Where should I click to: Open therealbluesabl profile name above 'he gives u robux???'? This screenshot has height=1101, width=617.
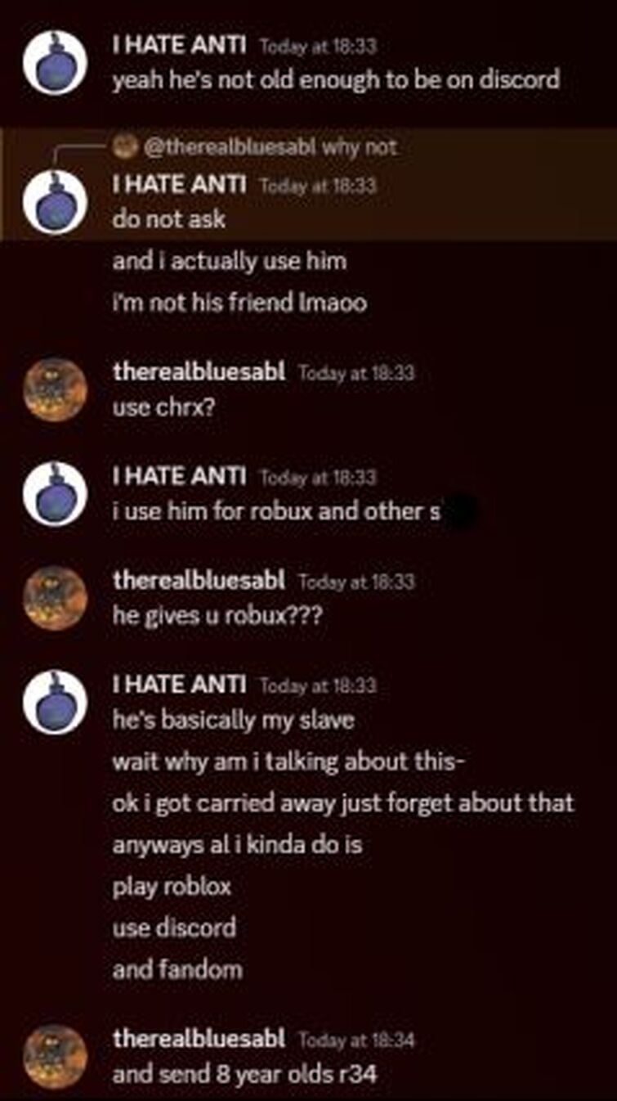[x=199, y=581]
